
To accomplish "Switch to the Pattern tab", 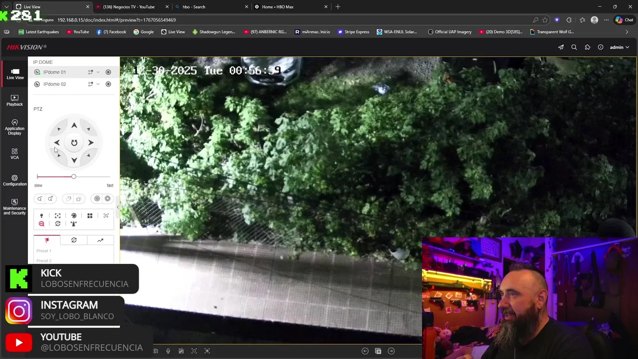I will [100, 240].
